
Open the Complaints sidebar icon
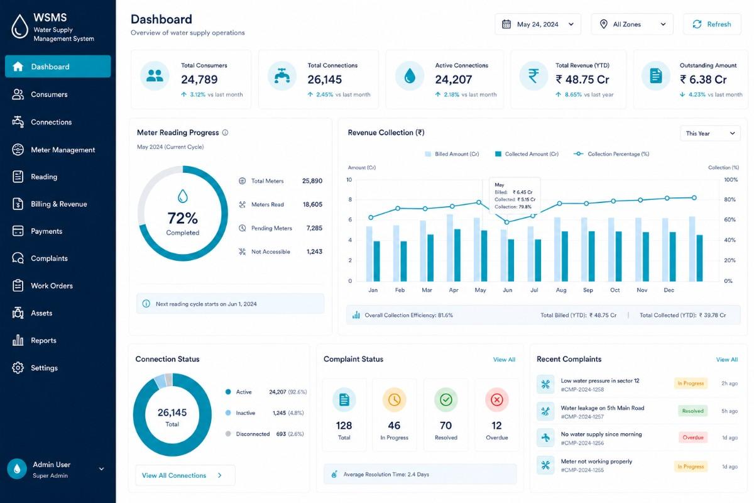coord(18,258)
